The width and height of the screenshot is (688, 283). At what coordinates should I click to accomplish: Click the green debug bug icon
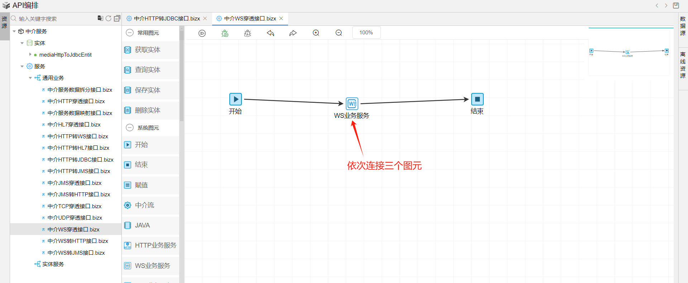[225, 33]
